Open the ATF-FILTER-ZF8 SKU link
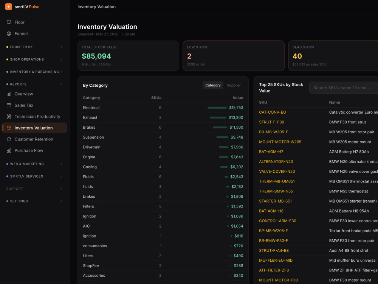Image resolution: width=378 pixels, height=284 pixels. 274,270
